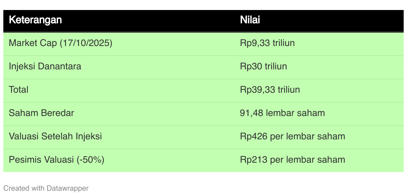Click the Total row label
The height and width of the screenshot is (196, 407).
click(x=18, y=90)
